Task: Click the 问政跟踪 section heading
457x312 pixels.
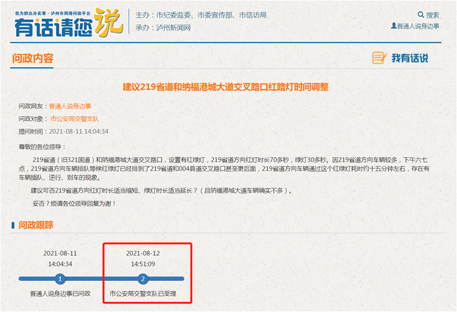Action: pyautogui.click(x=36, y=225)
